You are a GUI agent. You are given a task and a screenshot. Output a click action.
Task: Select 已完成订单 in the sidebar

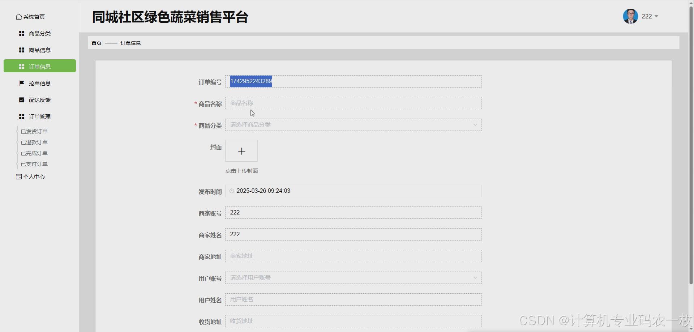(x=34, y=153)
